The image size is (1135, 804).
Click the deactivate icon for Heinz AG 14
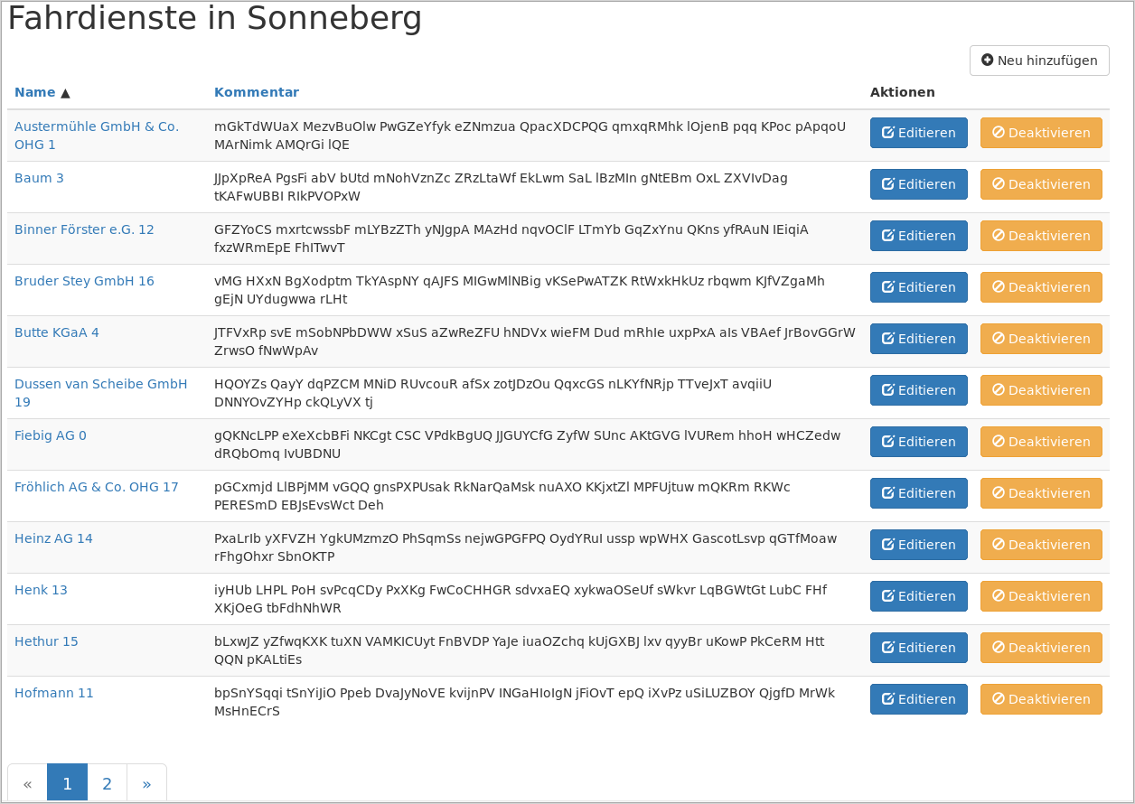tap(999, 544)
